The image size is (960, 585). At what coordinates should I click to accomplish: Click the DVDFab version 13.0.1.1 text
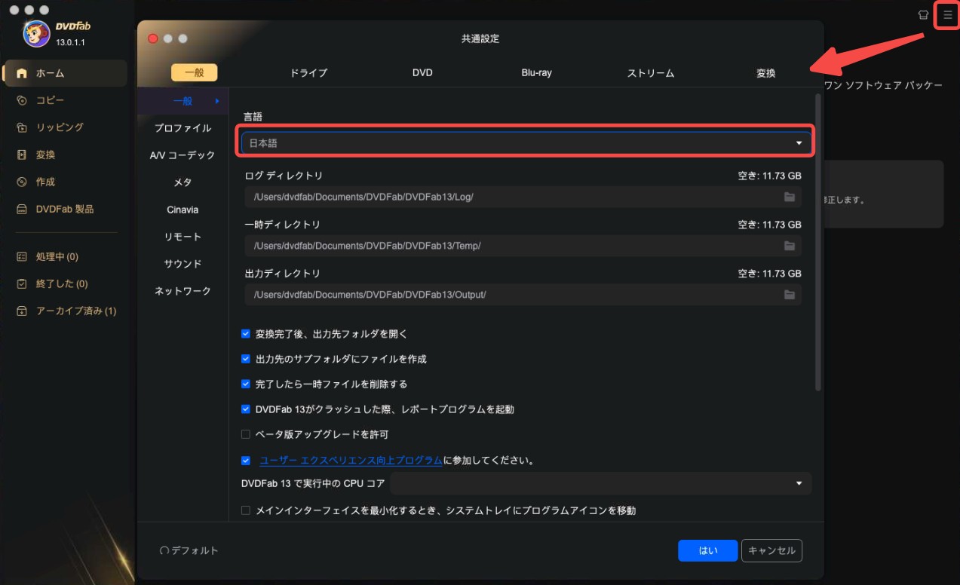click(70, 42)
